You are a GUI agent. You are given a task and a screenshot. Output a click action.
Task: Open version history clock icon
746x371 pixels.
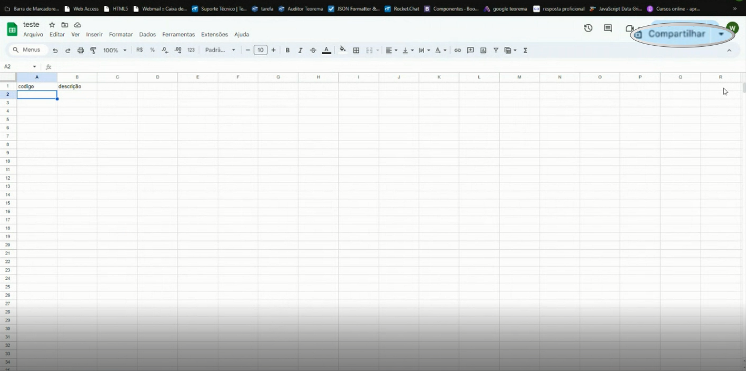point(588,28)
